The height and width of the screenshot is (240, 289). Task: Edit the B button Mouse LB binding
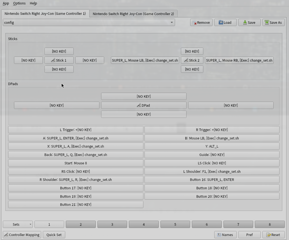pos(212,138)
